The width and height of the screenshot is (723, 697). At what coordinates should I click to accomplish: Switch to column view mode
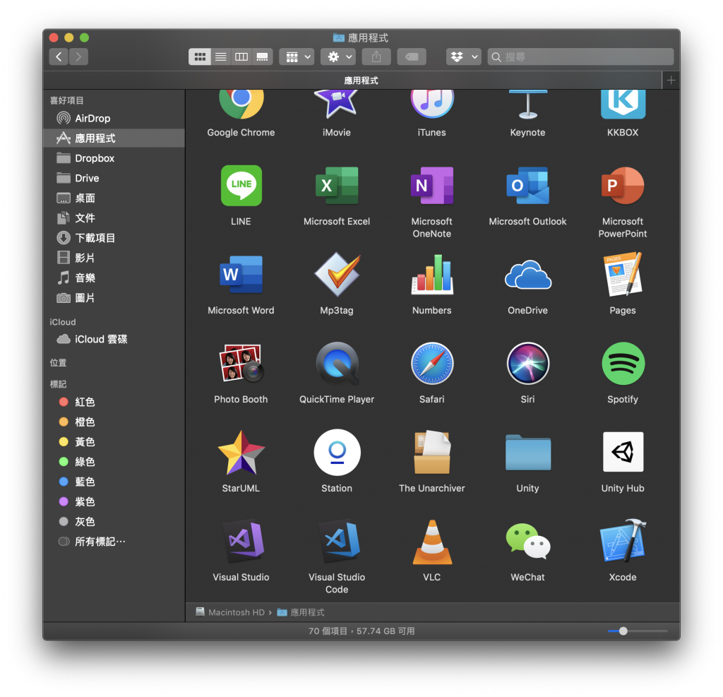[241, 56]
